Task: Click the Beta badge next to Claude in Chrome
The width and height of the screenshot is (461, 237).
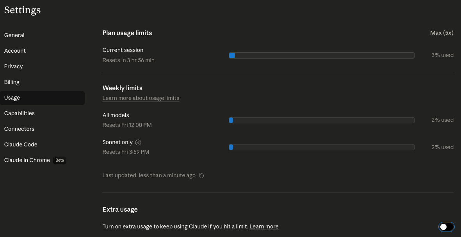Action: (60, 160)
